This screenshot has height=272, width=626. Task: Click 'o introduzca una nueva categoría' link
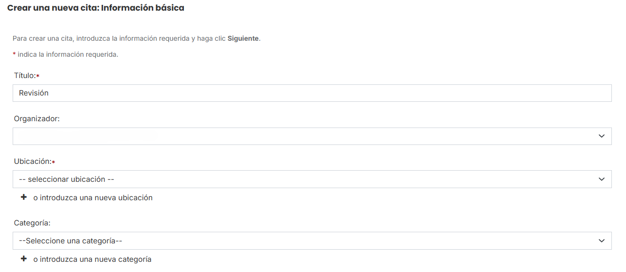[92, 259]
